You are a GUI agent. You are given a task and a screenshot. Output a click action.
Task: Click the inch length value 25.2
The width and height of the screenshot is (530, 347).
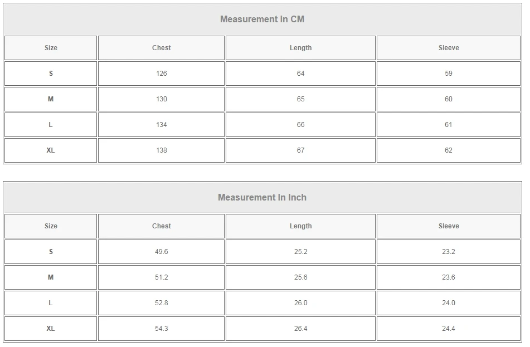[x=300, y=252]
